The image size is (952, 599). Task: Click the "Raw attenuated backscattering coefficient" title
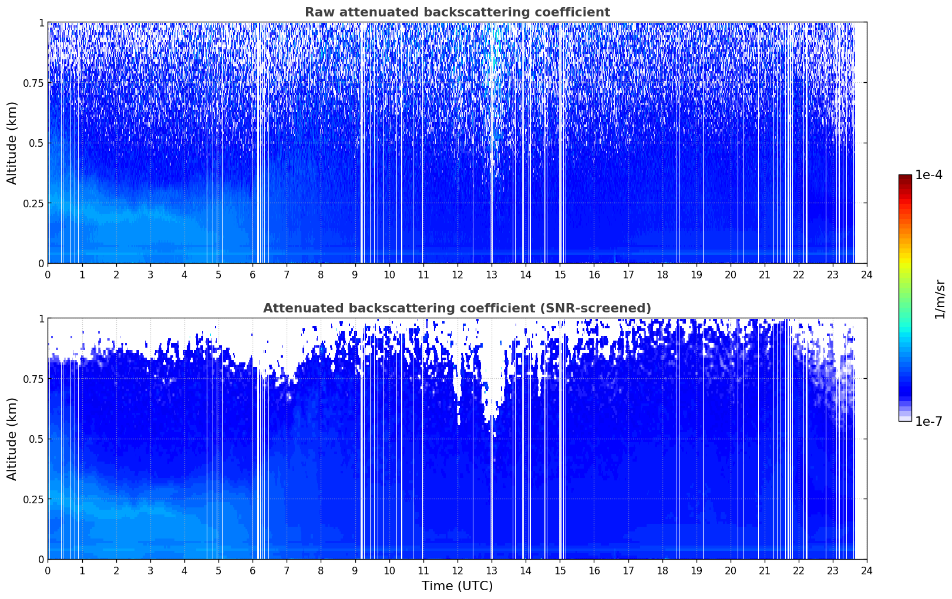pos(457,12)
